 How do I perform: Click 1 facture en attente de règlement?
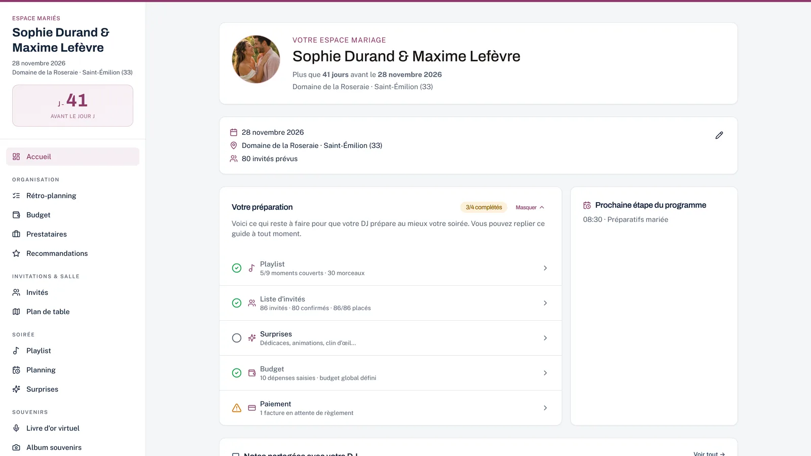point(307,413)
